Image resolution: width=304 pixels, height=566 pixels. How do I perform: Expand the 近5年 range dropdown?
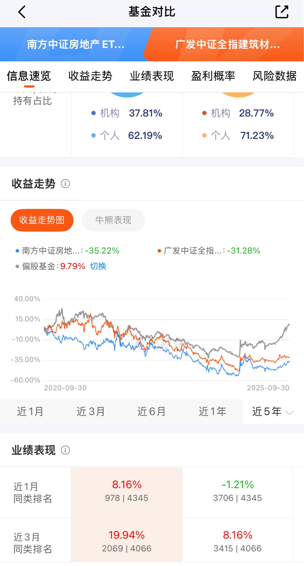pyautogui.click(x=273, y=412)
